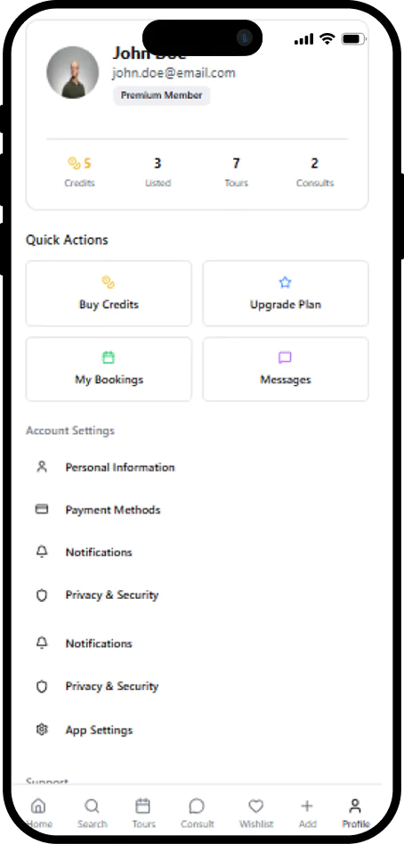Tap the Consults count stat
This screenshot has width=404, height=844.
[315, 172]
